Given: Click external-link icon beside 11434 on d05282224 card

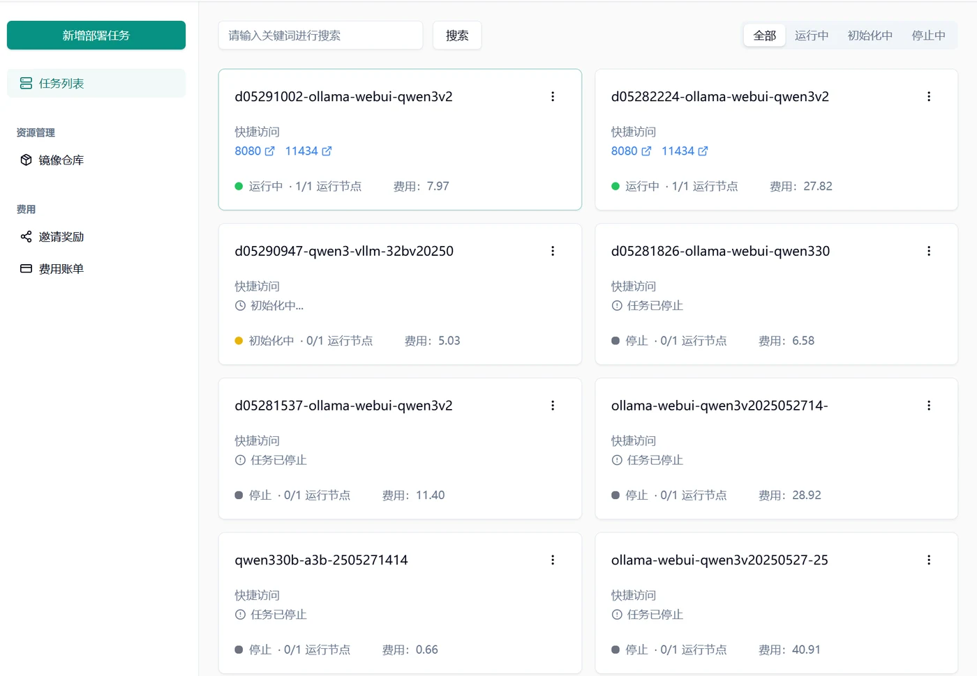Looking at the screenshot, I should pos(703,151).
